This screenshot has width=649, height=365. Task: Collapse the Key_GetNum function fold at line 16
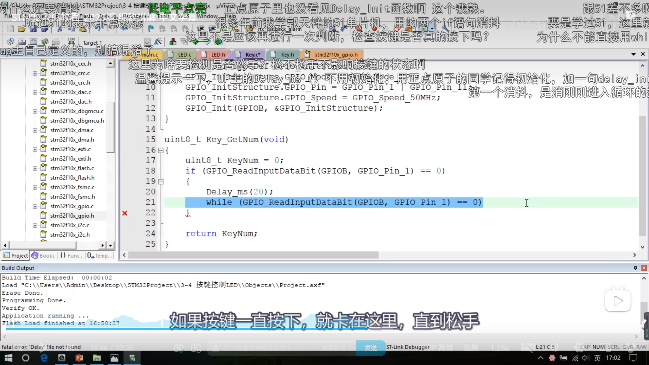[x=160, y=150]
